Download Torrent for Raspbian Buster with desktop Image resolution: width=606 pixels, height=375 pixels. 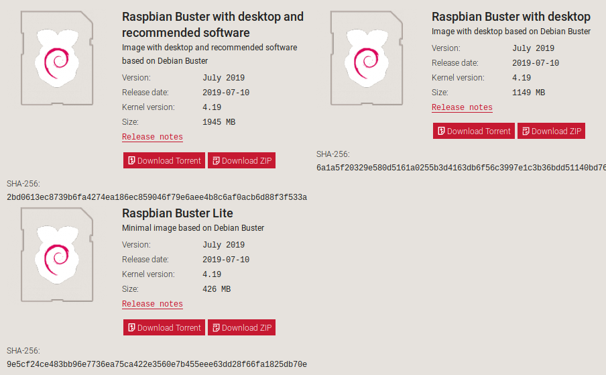click(x=474, y=131)
